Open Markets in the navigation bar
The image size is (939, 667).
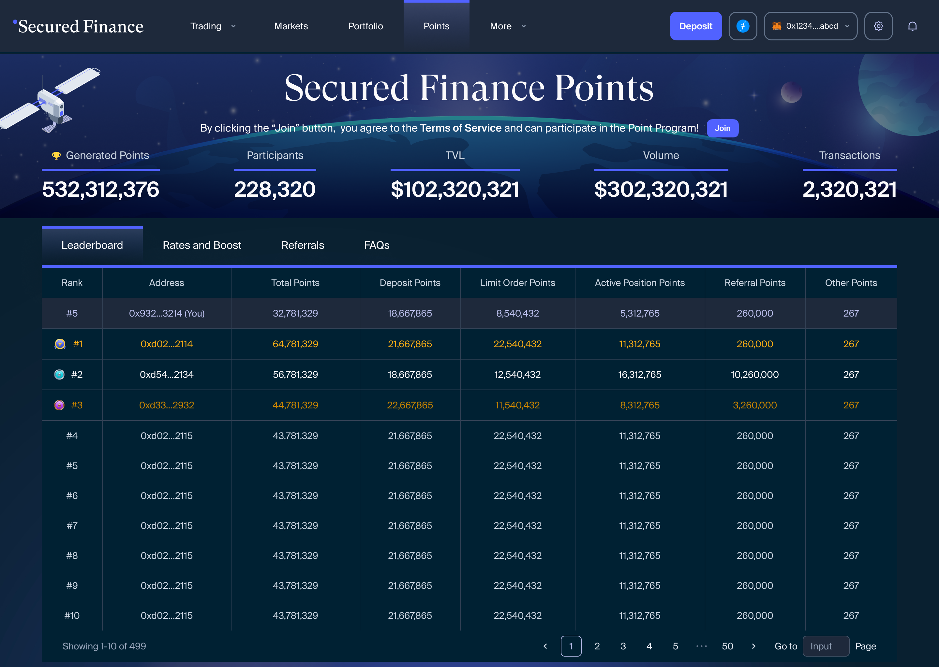click(x=291, y=26)
